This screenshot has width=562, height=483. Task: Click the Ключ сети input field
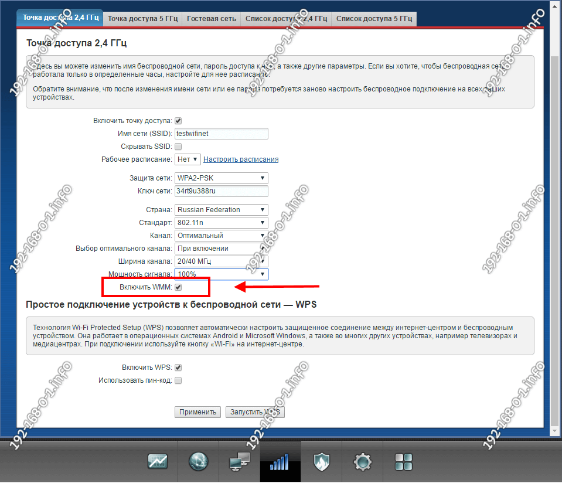click(221, 191)
